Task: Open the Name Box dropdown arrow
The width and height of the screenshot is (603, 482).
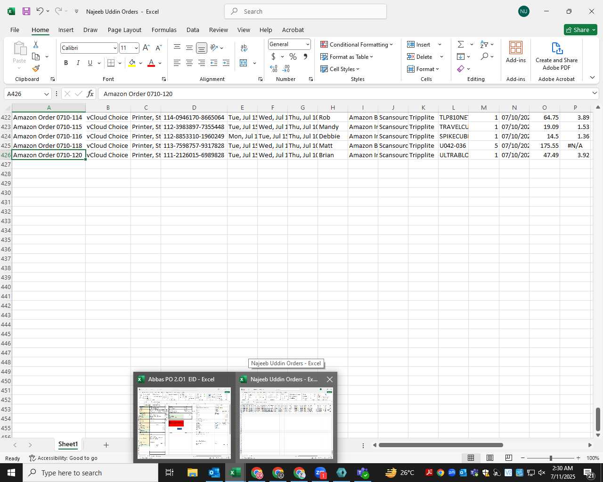Action: coord(46,94)
